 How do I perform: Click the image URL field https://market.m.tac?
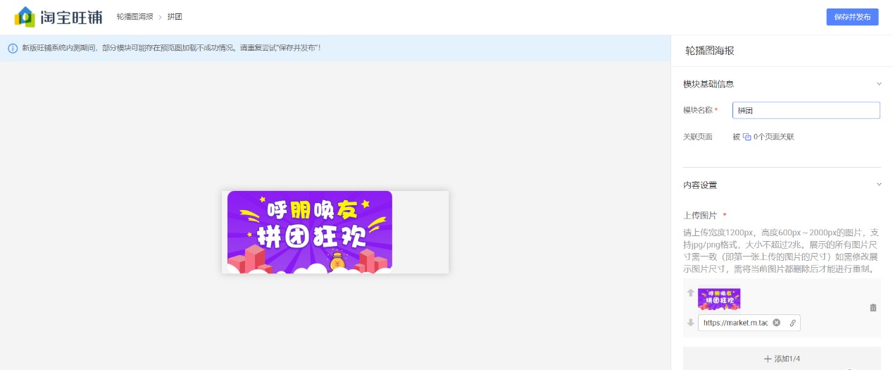735,323
